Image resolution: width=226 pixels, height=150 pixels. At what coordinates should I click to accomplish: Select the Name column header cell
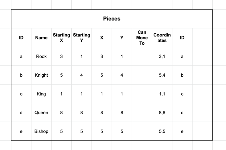pyautogui.click(x=41, y=37)
